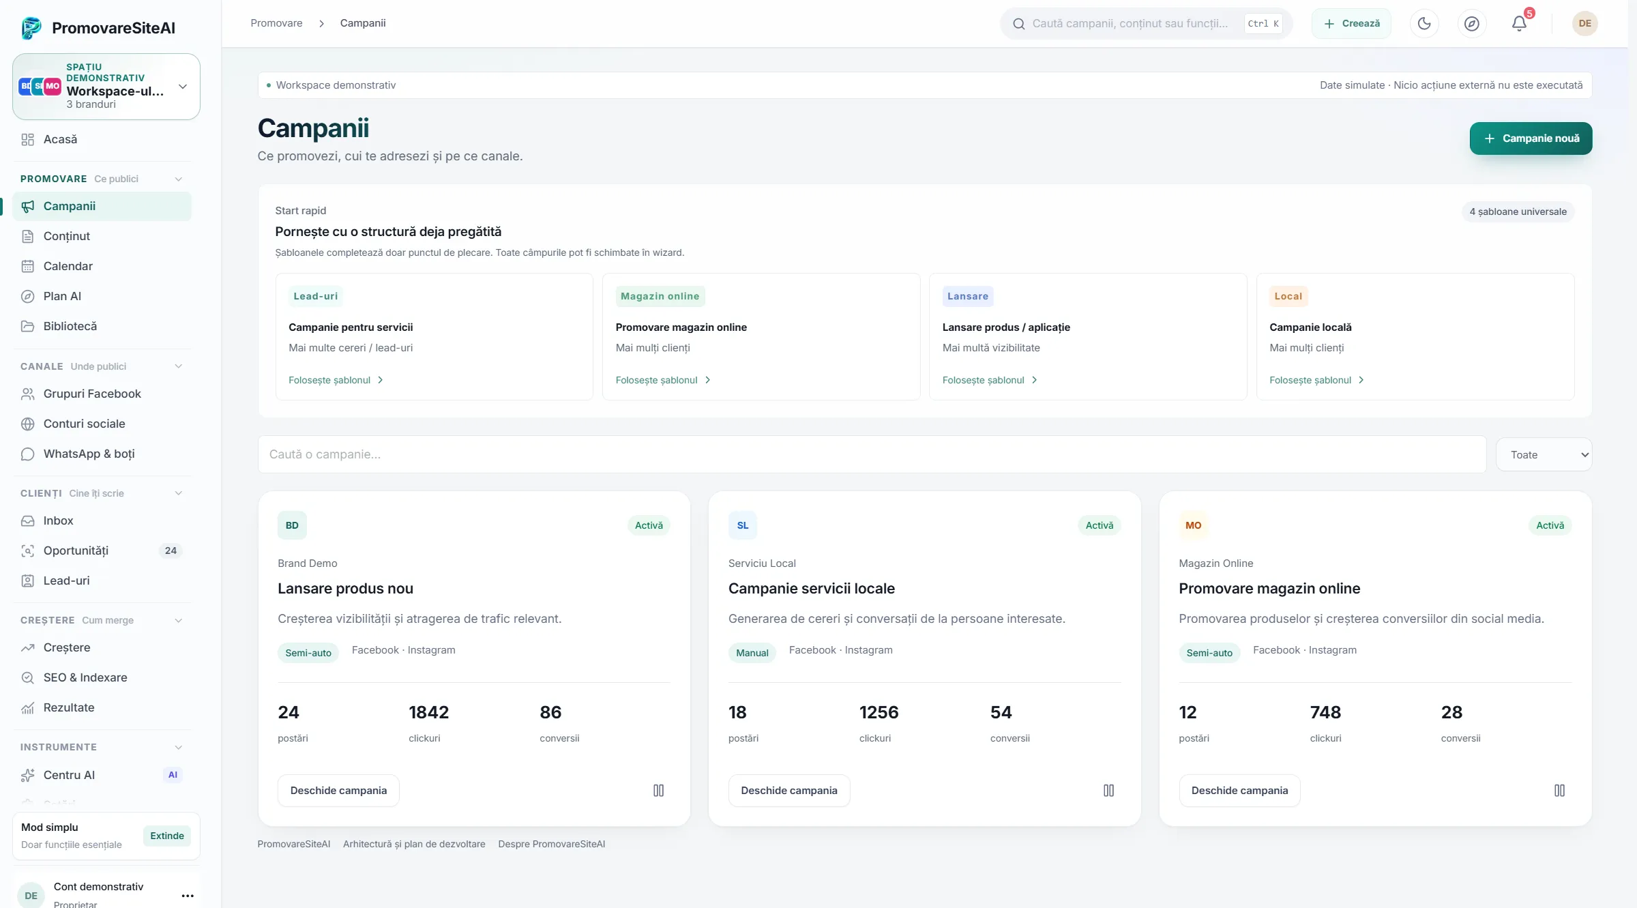Screen dimensions: 1637x908
Task: Open Grupuri Facebook channel
Action: pyautogui.click(x=102, y=394)
